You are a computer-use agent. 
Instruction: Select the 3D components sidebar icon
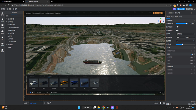[2, 38]
